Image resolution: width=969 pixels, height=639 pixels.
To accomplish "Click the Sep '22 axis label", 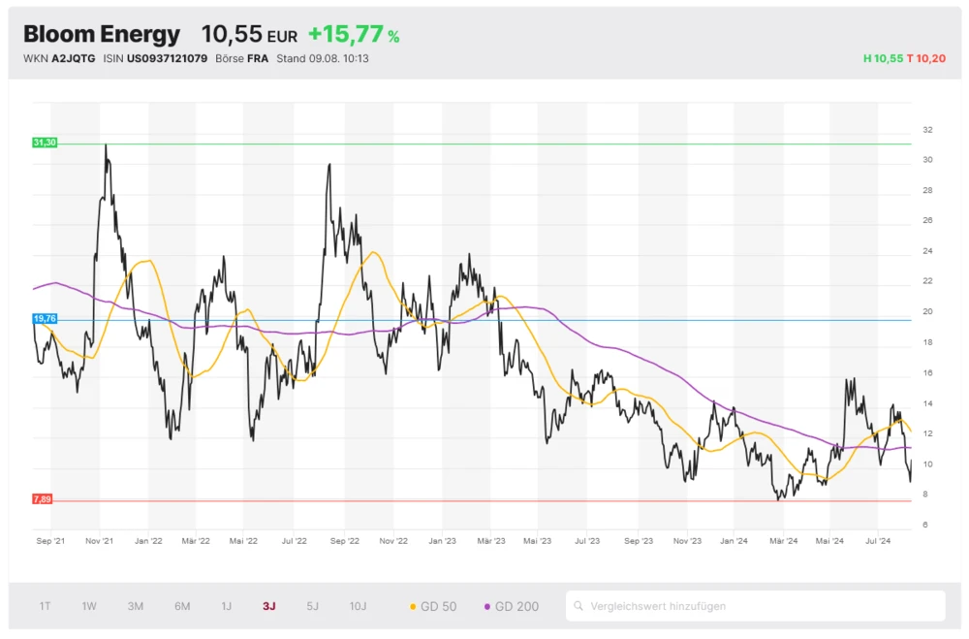I will coord(345,541).
